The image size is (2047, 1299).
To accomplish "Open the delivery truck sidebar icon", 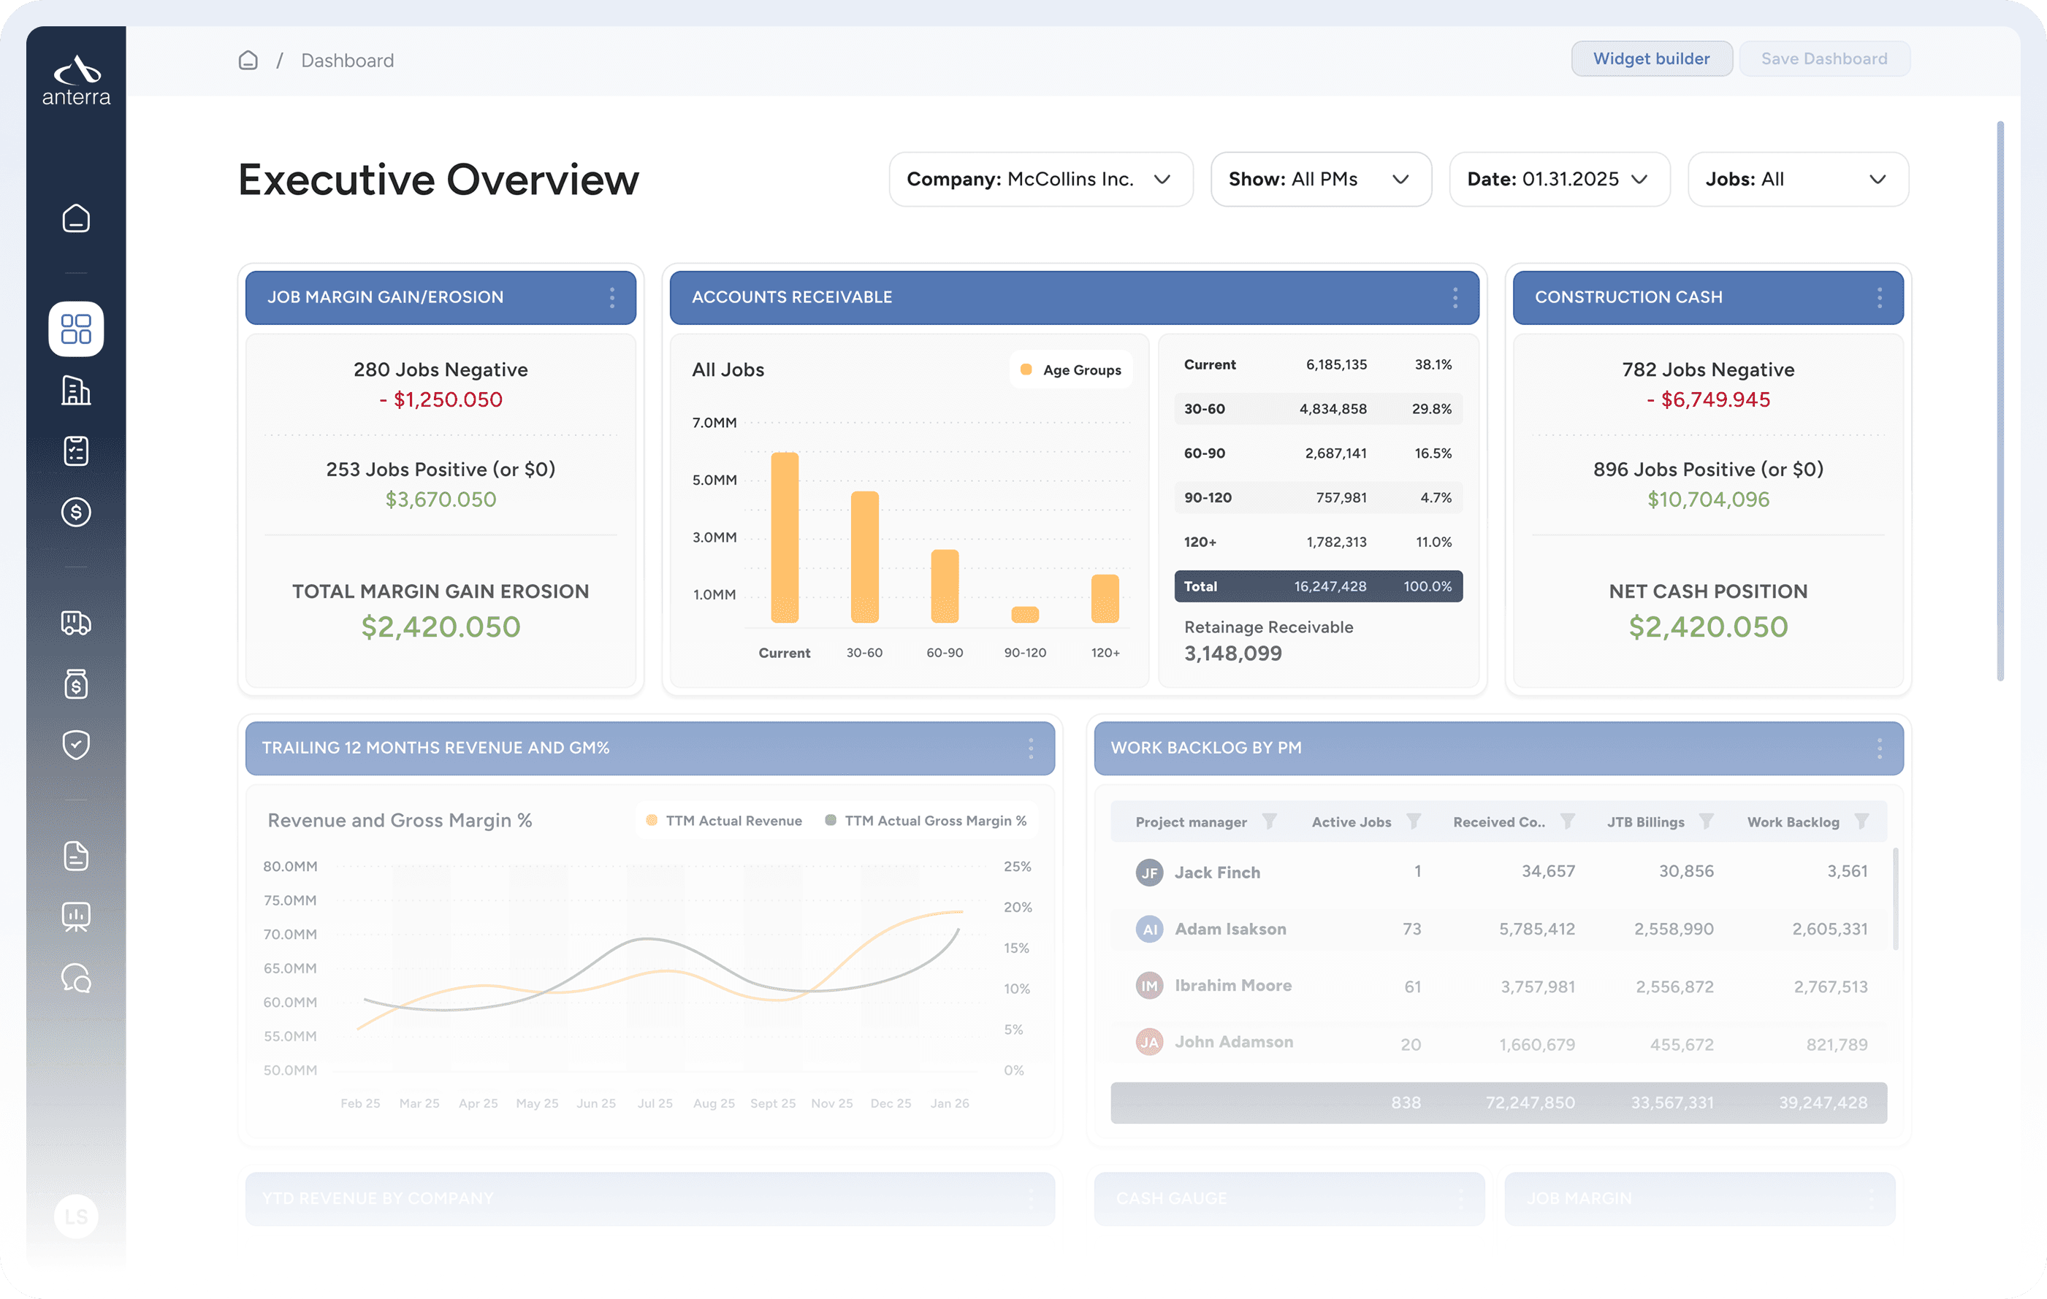I will point(76,623).
